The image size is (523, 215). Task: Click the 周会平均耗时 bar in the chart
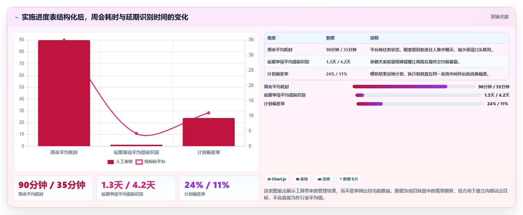[64, 93]
